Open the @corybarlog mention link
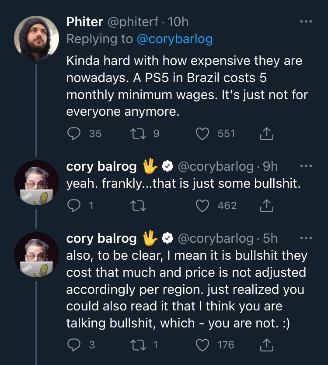 click(174, 39)
